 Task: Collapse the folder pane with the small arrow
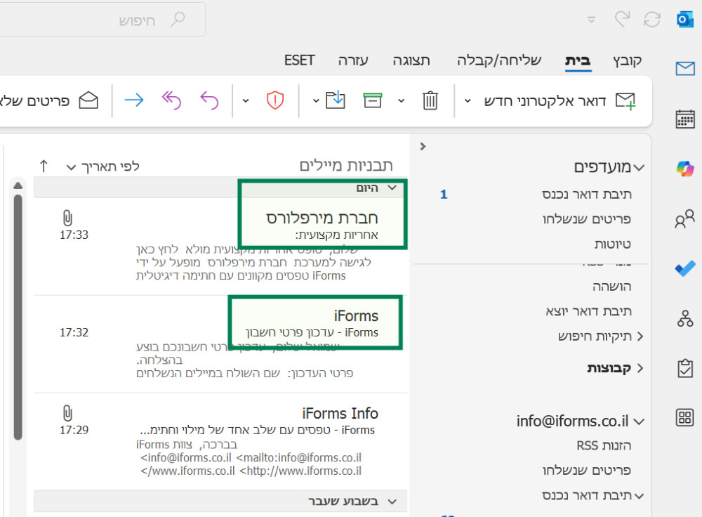point(423,147)
